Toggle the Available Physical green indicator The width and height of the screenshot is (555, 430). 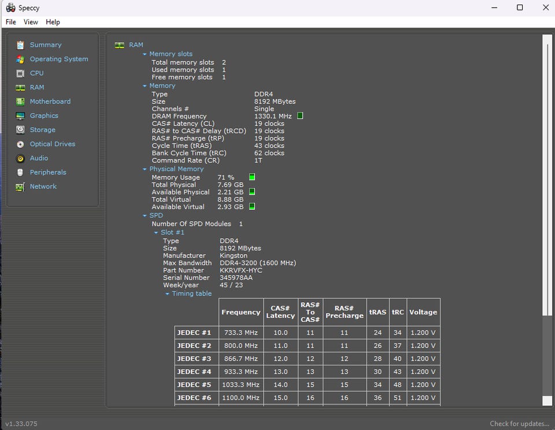(252, 192)
